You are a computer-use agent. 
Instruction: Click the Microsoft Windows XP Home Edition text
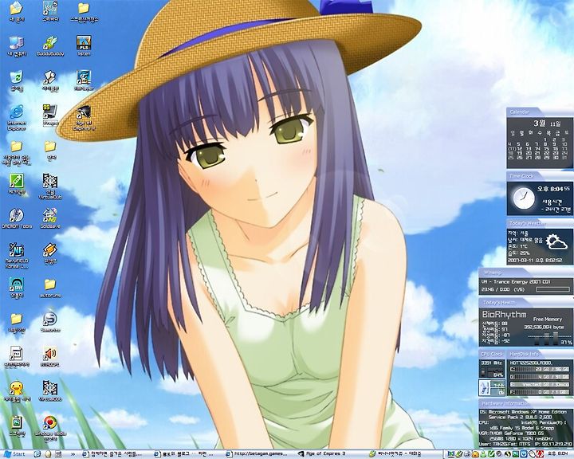click(527, 412)
